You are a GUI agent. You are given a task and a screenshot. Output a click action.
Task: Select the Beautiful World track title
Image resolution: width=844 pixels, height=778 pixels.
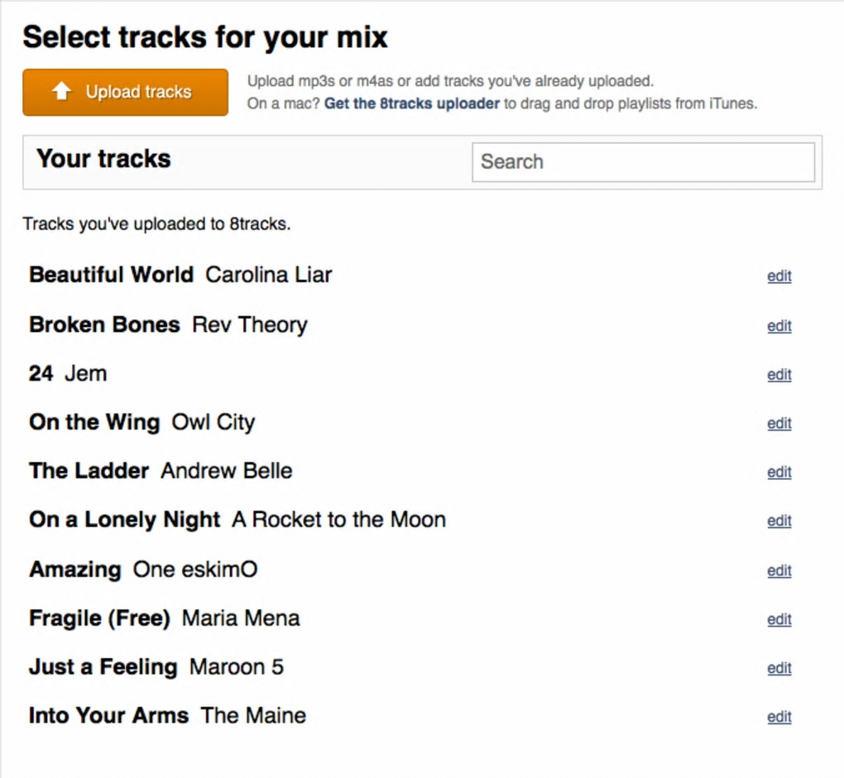(x=111, y=275)
